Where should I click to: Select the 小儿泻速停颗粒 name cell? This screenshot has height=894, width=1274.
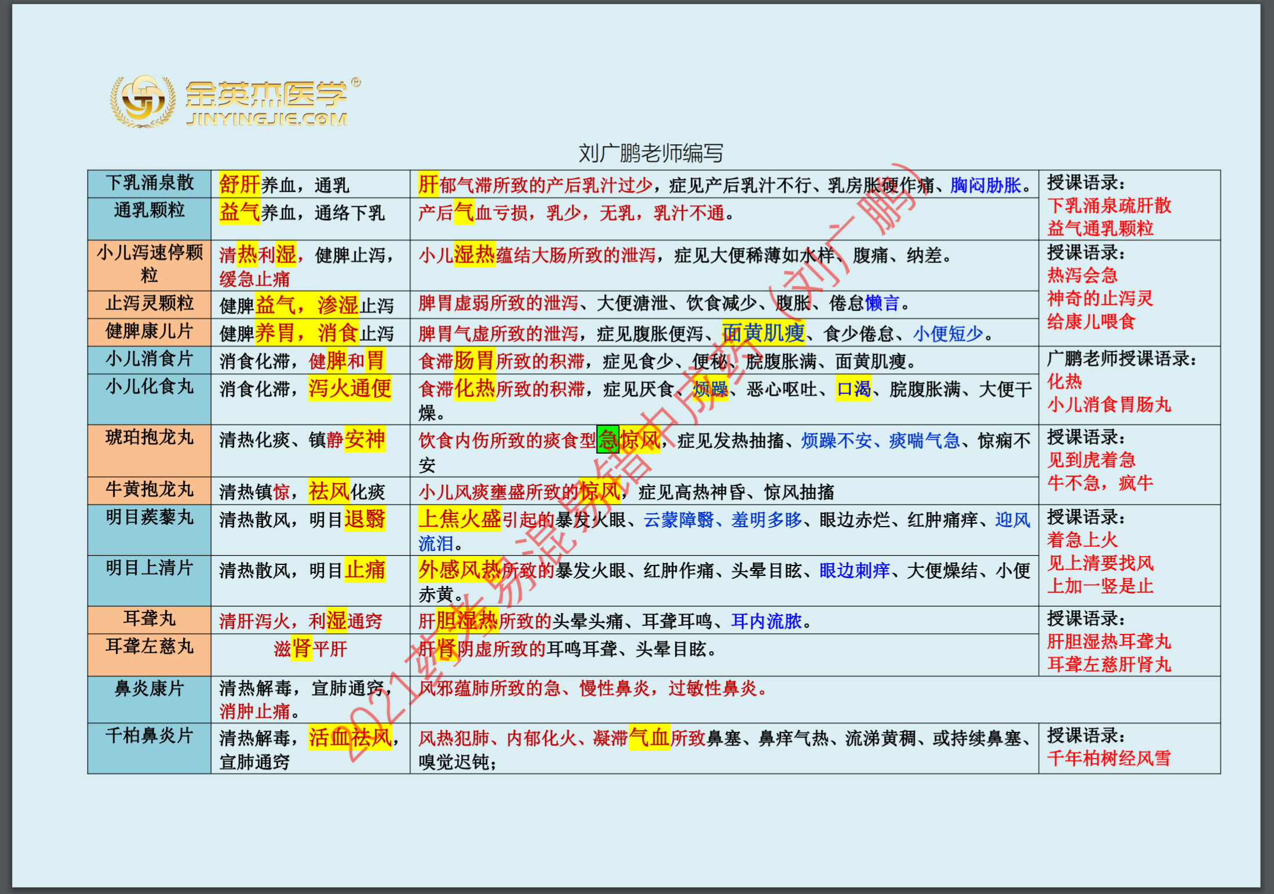(149, 265)
